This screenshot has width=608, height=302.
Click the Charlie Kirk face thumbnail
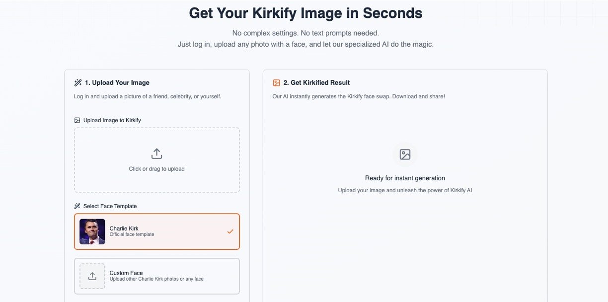point(92,231)
